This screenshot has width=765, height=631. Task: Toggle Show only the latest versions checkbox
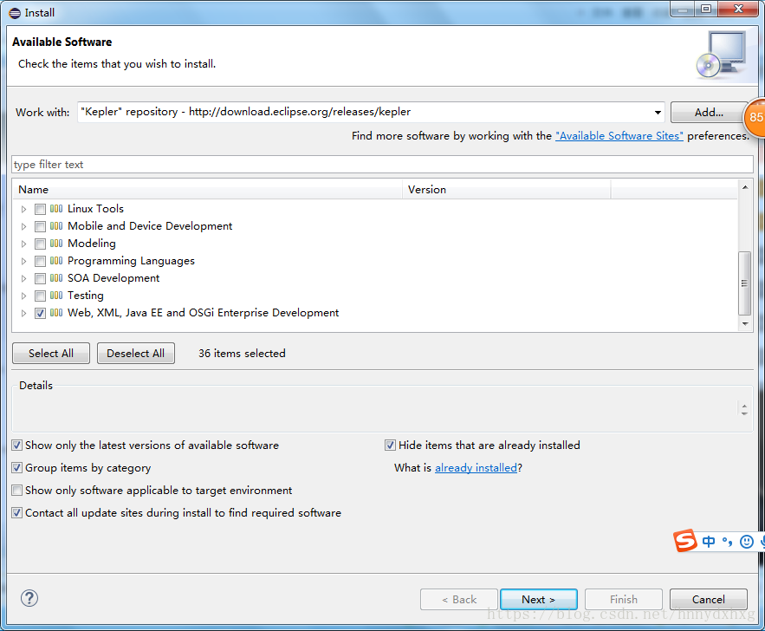pyautogui.click(x=17, y=445)
